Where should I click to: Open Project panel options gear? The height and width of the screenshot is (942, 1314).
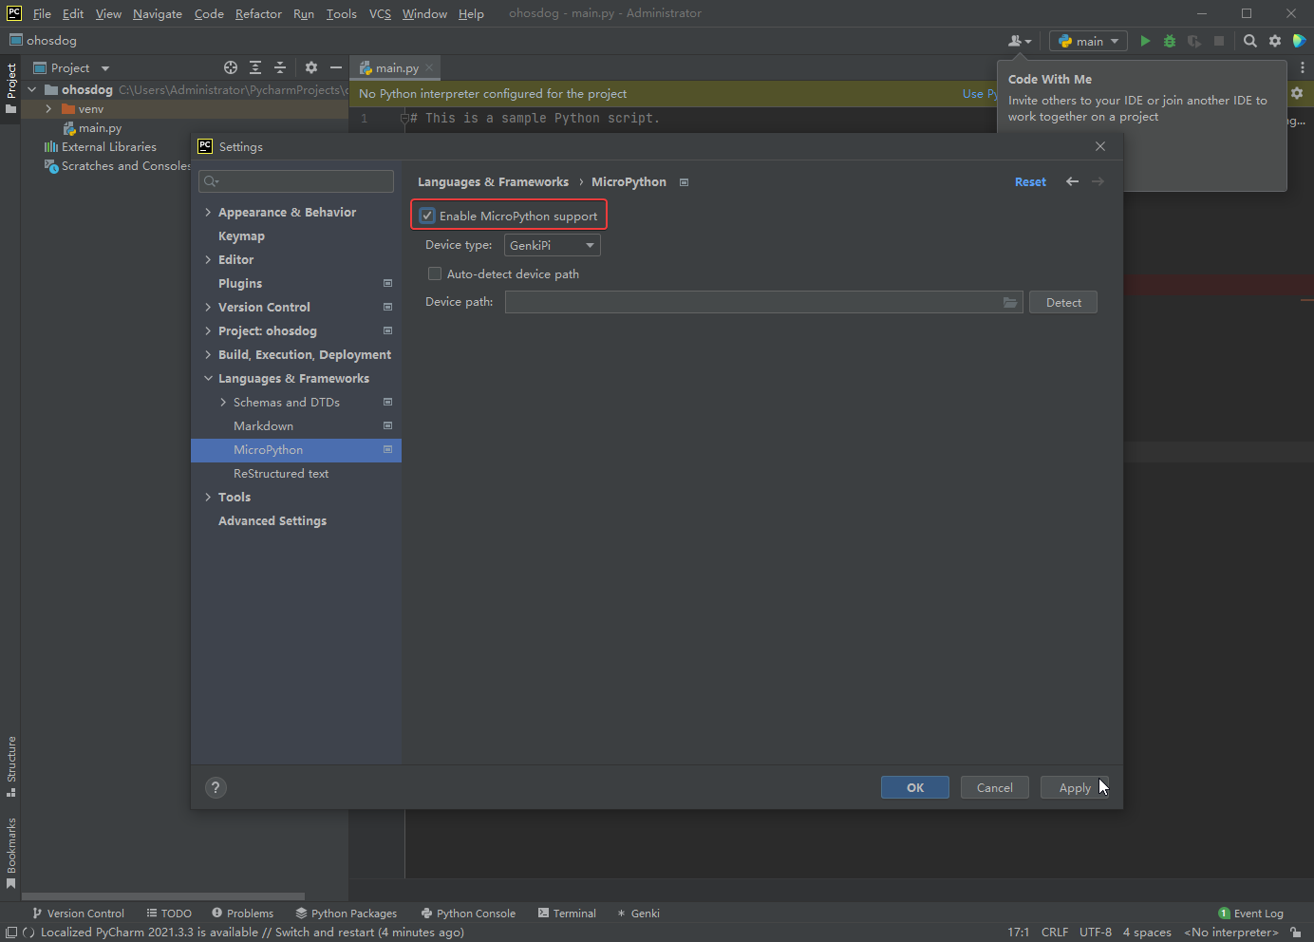click(x=311, y=67)
